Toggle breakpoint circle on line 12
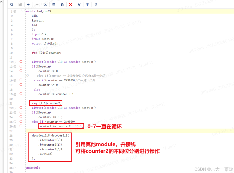 21,61
